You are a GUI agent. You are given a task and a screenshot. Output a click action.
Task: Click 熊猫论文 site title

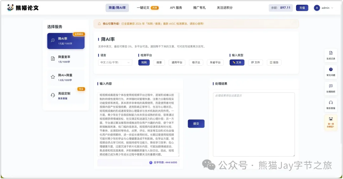pos(27,8)
